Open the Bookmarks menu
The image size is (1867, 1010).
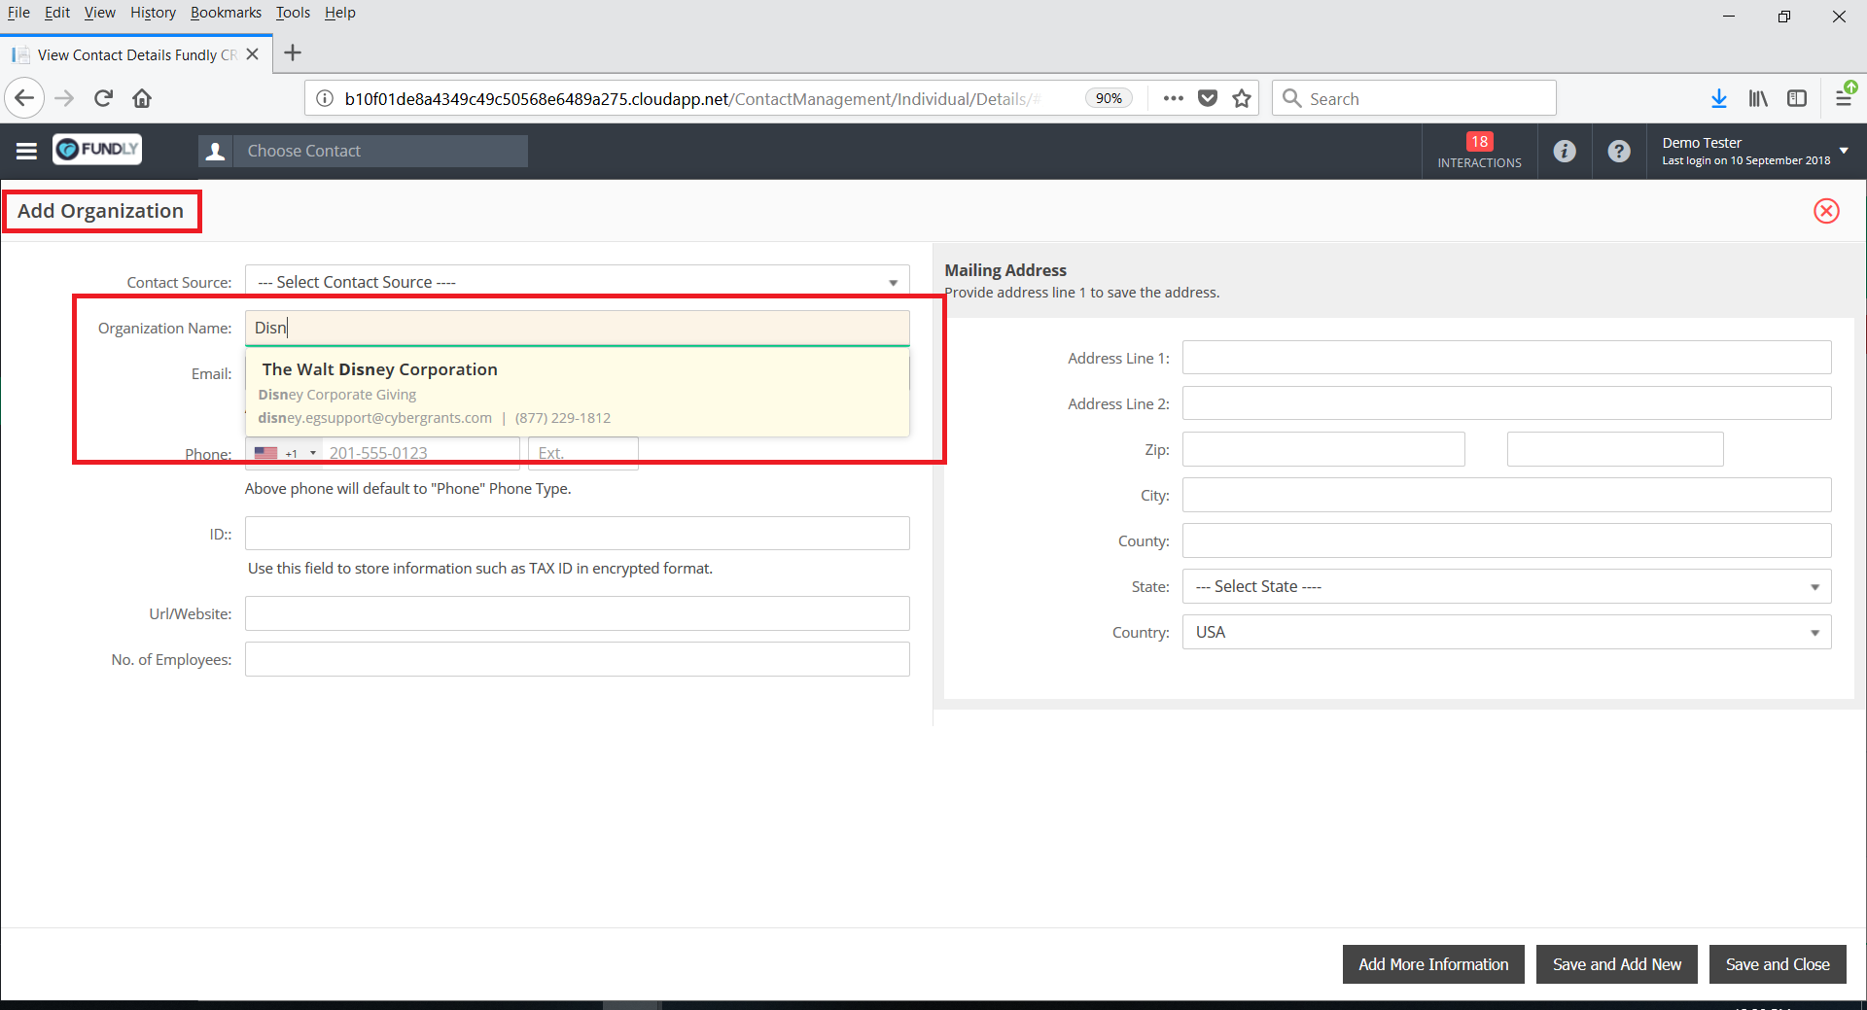click(226, 13)
